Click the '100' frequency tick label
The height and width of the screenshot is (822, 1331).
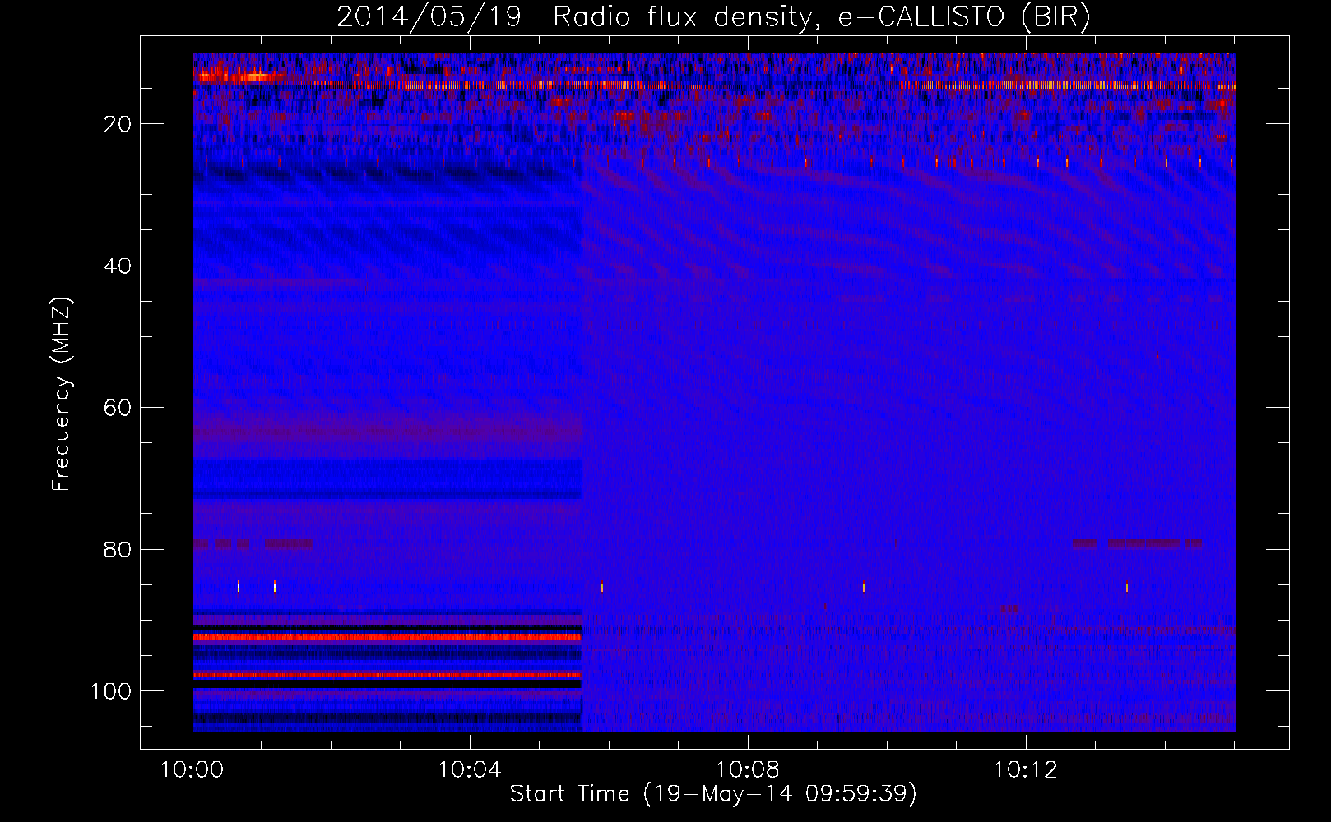click(x=112, y=691)
